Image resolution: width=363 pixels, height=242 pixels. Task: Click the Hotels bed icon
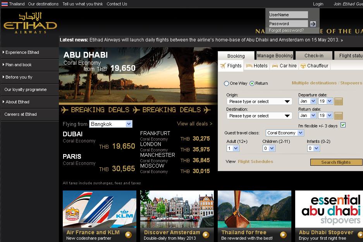click(249, 66)
